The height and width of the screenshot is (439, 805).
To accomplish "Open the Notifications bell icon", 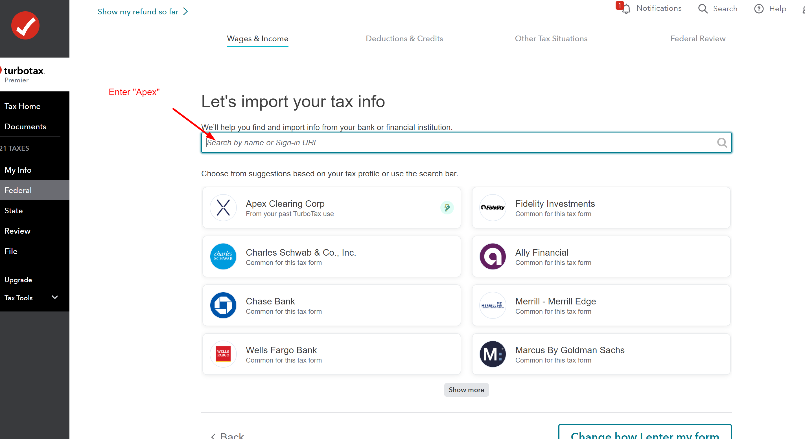I will tap(626, 9).
